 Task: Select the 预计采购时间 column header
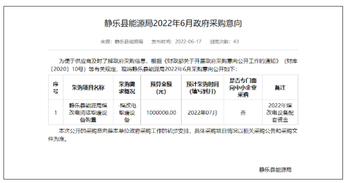pos(203,87)
